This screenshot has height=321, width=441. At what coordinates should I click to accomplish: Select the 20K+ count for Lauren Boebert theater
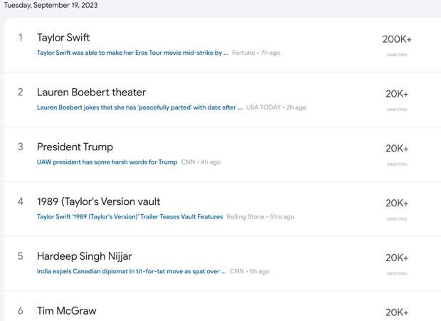(397, 94)
